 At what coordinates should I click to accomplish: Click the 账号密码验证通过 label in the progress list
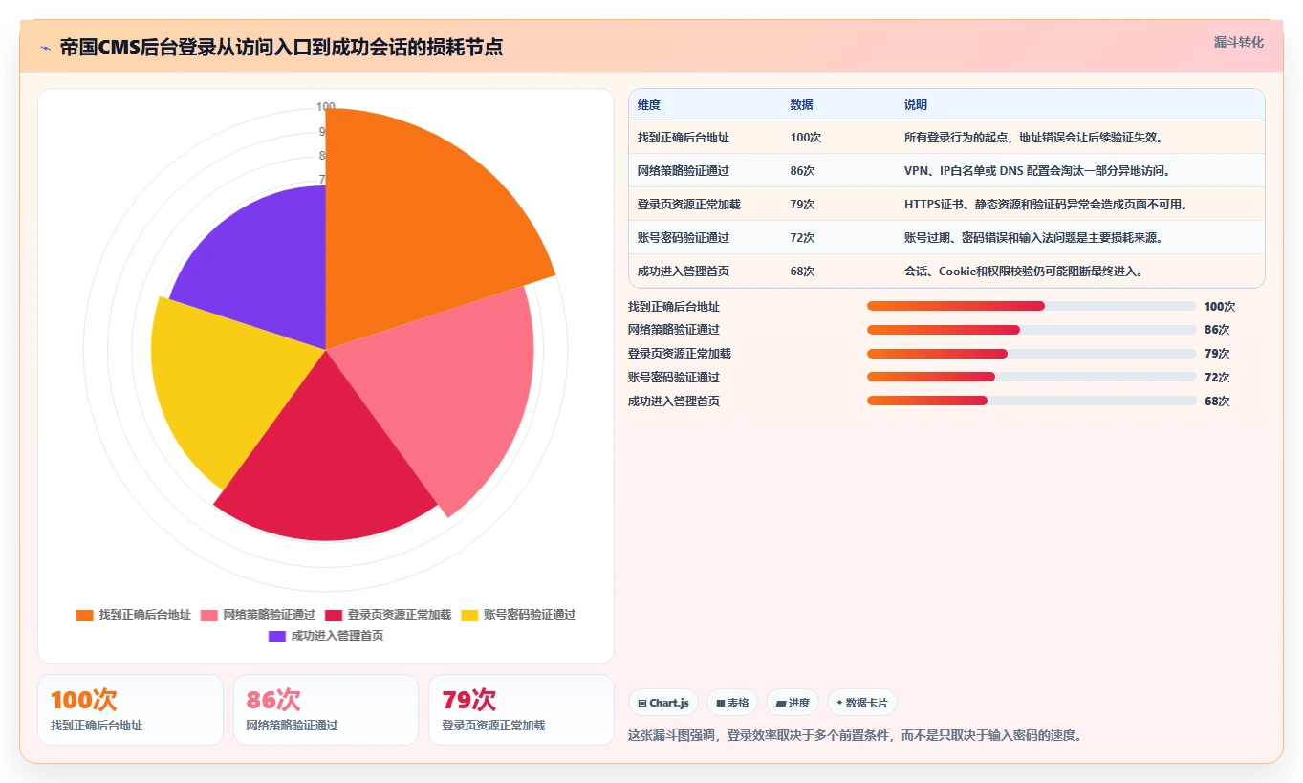click(674, 378)
